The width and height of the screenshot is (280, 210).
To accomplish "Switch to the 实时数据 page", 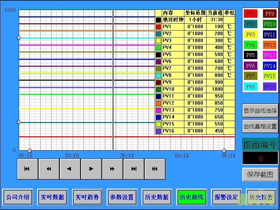I will coord(53,197).
